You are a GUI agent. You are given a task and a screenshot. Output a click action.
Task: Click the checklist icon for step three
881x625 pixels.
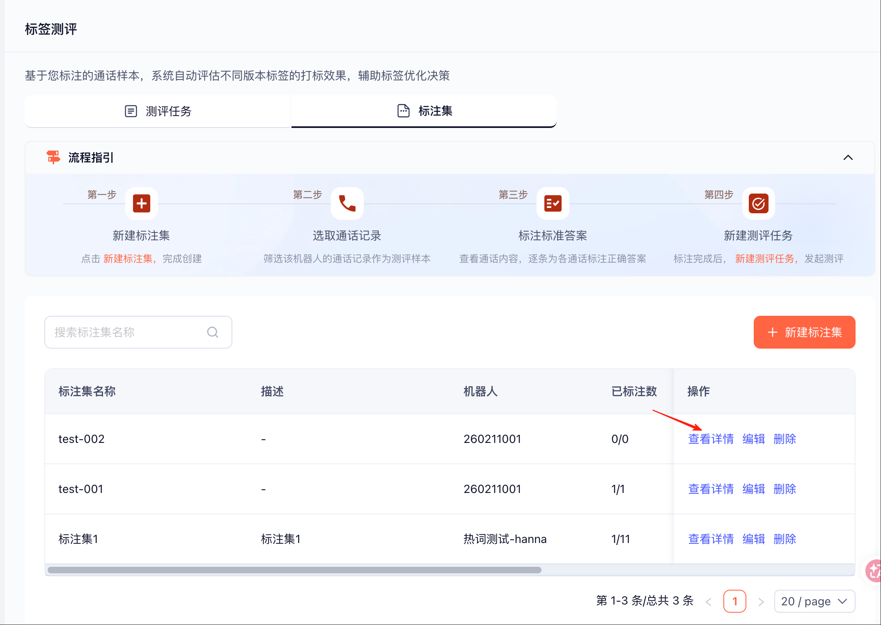coord(553,203)
